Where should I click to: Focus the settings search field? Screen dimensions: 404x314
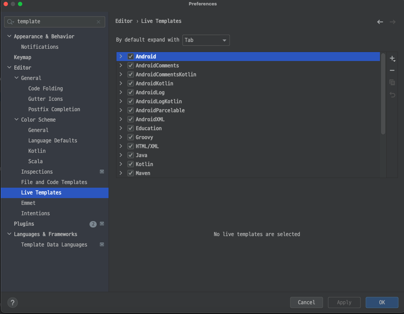click(x=55, y=22)
